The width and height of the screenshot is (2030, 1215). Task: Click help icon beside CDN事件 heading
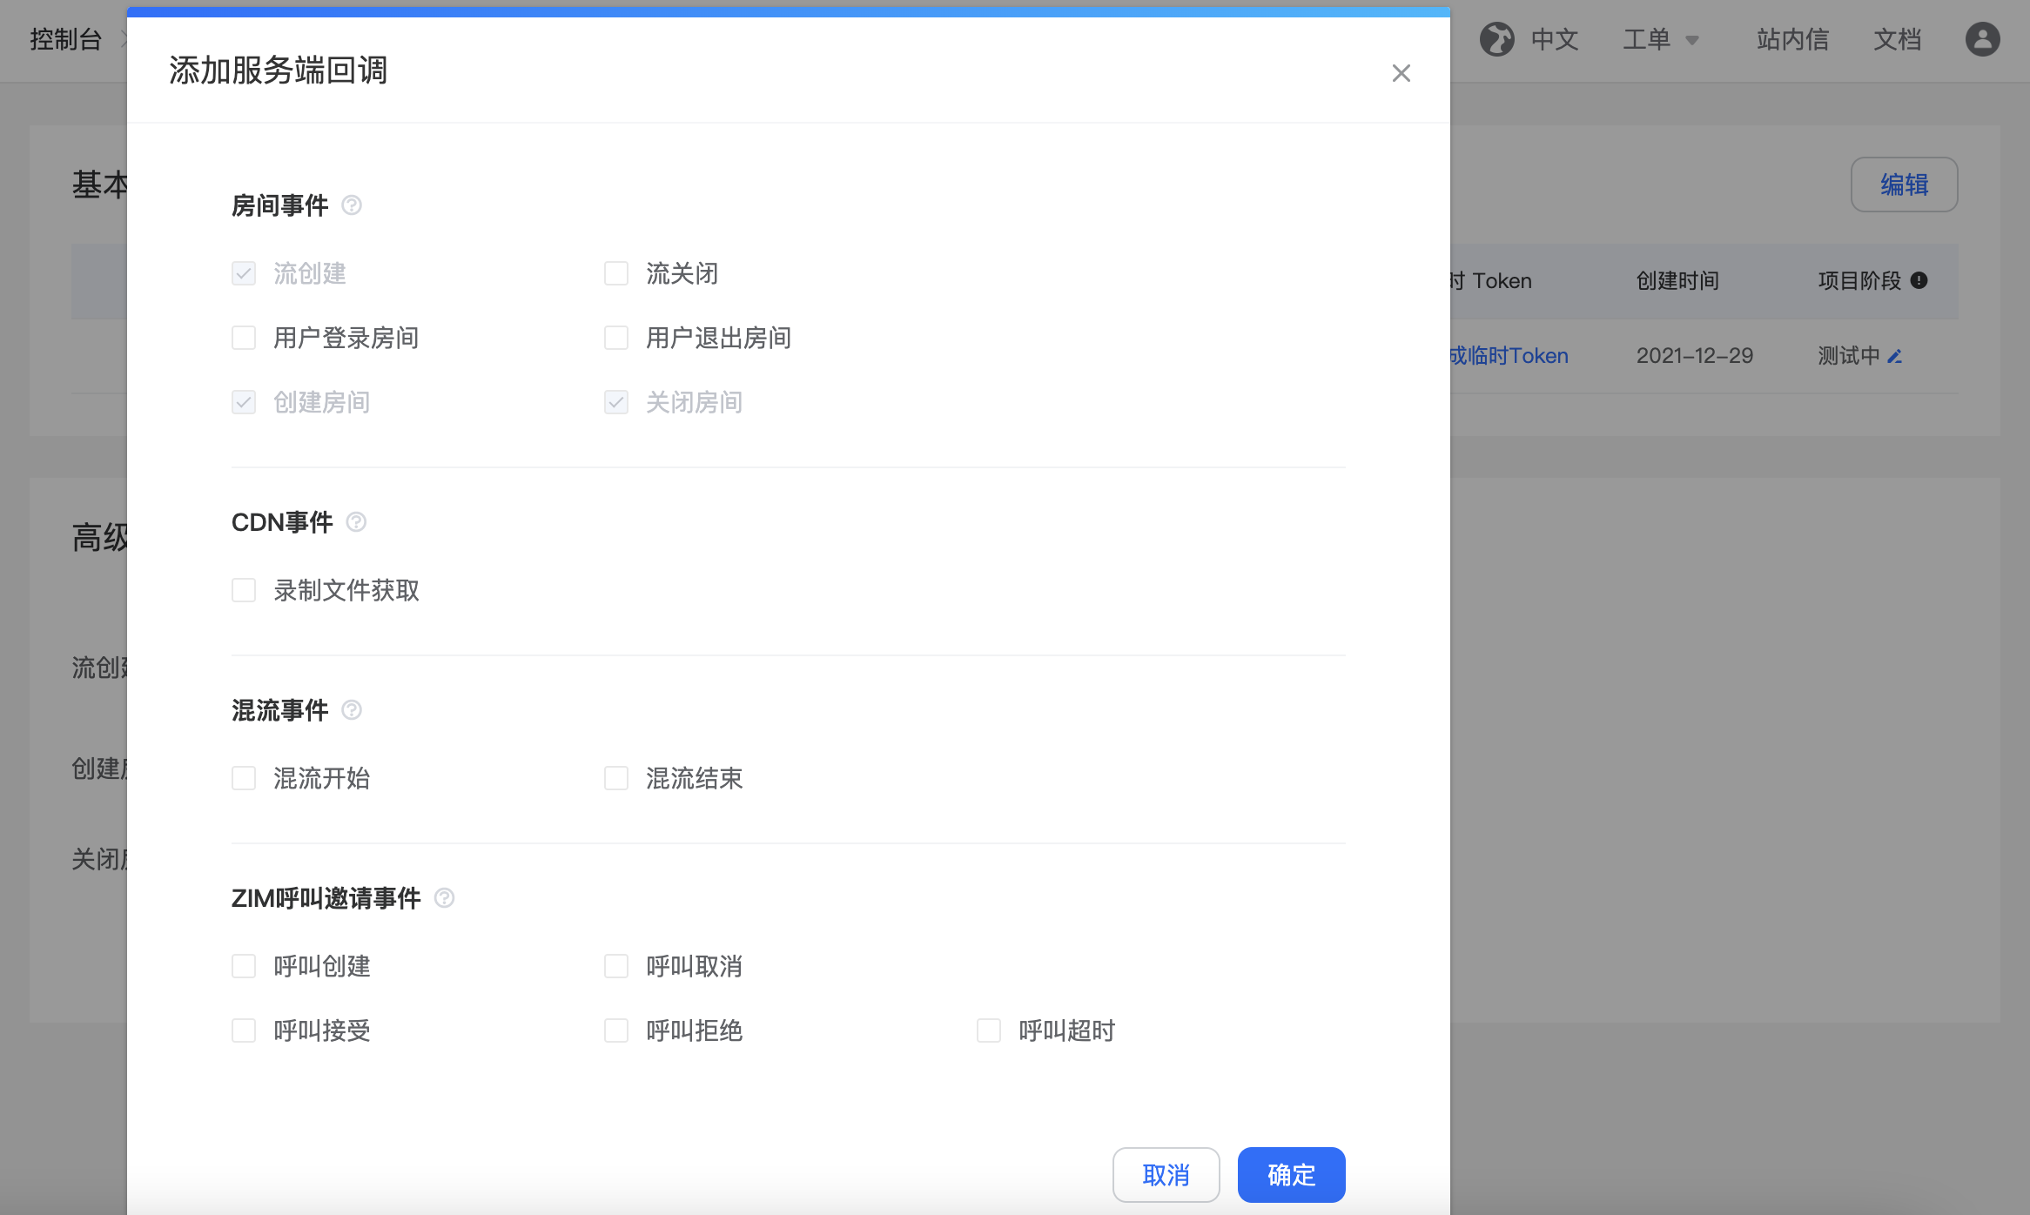pos(356,522)
